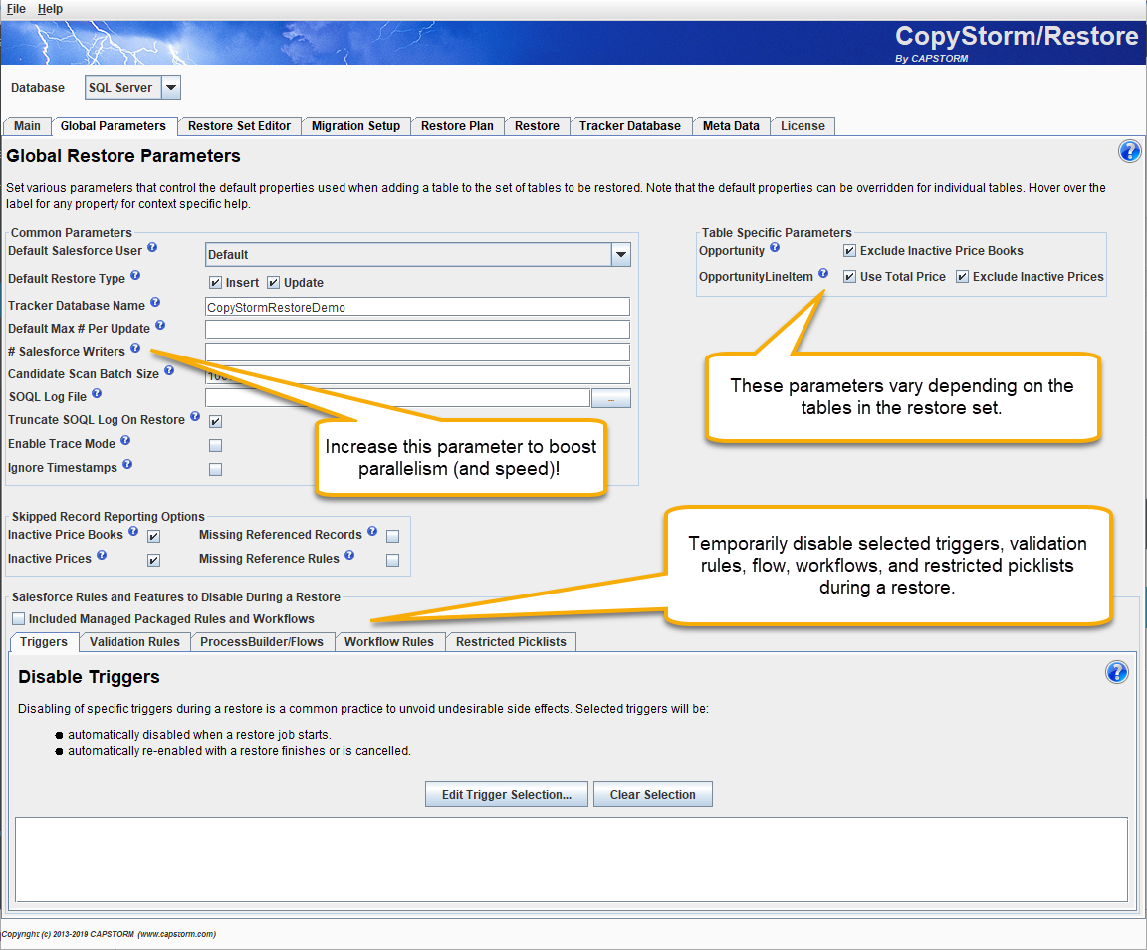Image resolution: width=1147 pixels, height=950 pixels.
Task: Select the Global Parameters tab
Action: (114, 125)
